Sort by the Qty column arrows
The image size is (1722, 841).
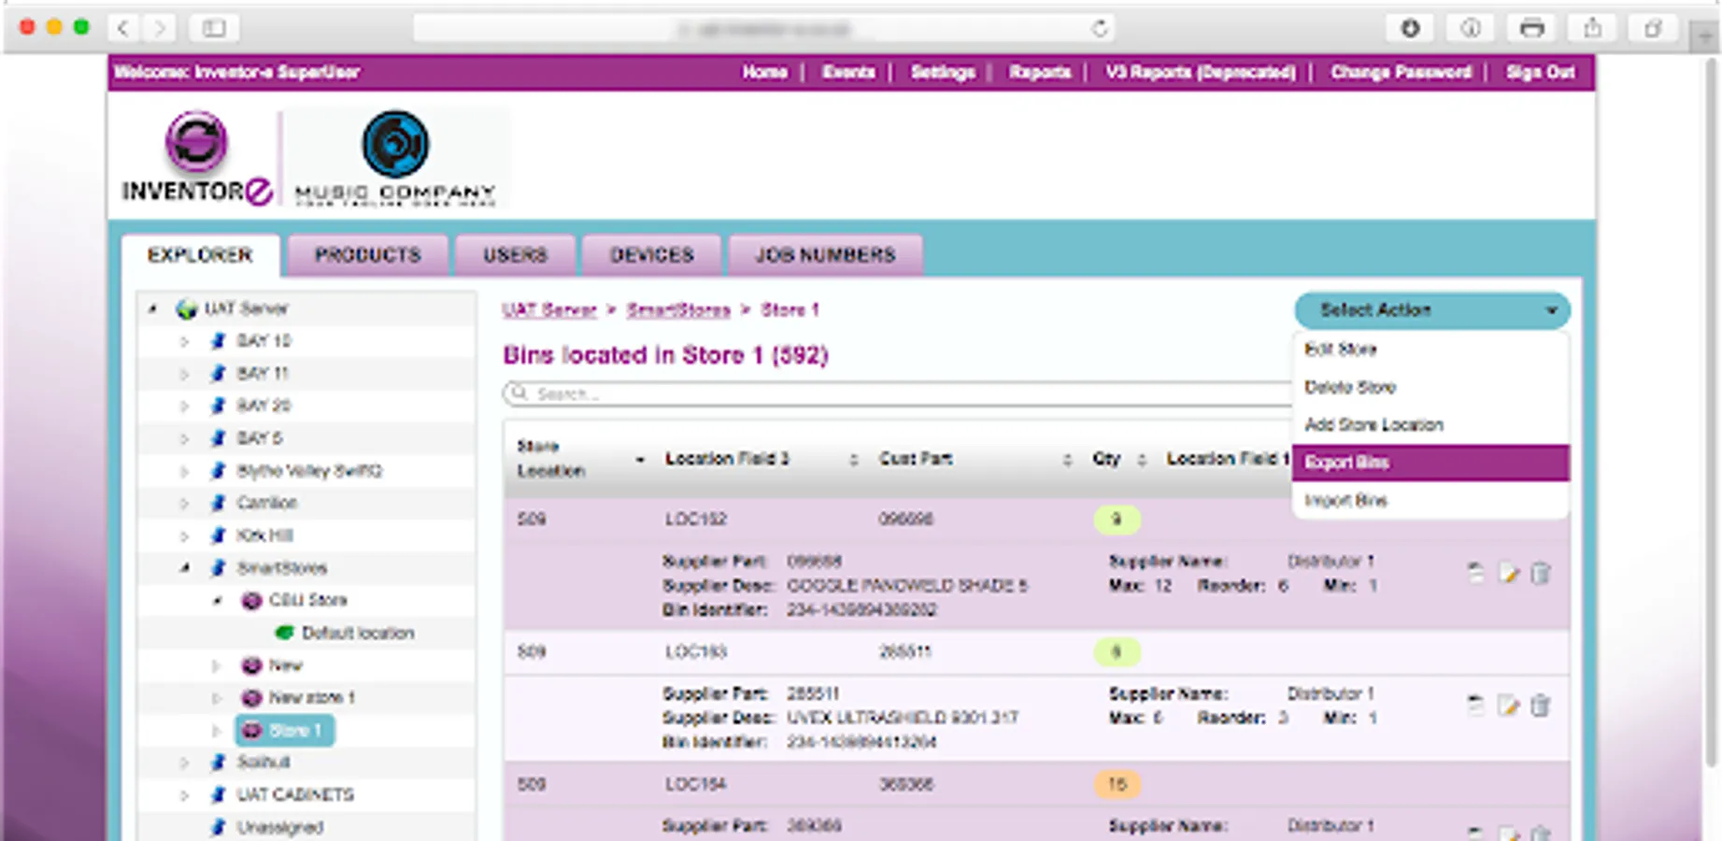click(1142, 460)
